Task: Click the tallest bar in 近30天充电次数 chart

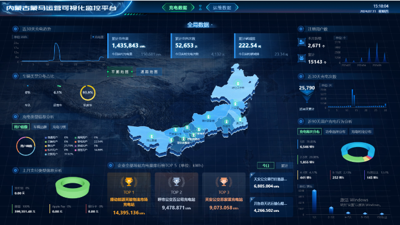Action: tap(352, 98)
